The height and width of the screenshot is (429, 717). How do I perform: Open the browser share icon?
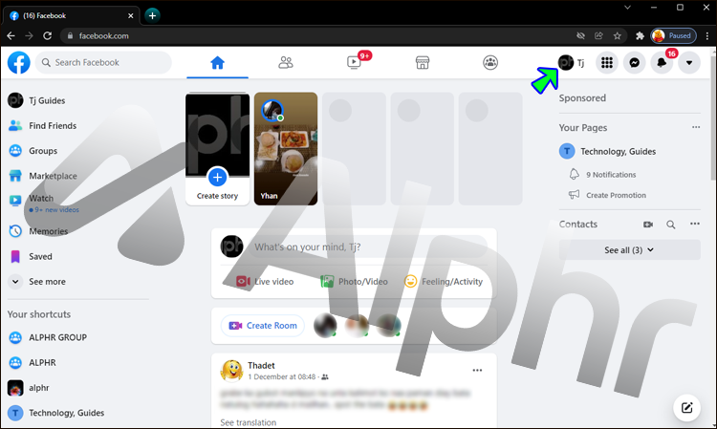598,35
